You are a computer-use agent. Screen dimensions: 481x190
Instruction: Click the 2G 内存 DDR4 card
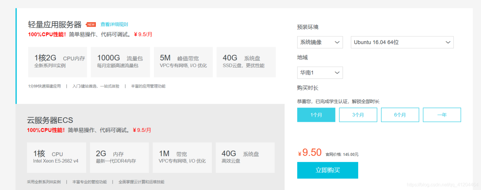[119, 157]
